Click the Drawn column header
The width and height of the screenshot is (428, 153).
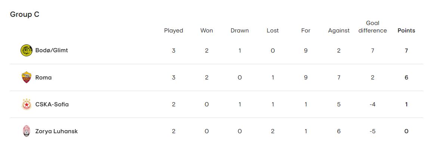tap(240, 31)
